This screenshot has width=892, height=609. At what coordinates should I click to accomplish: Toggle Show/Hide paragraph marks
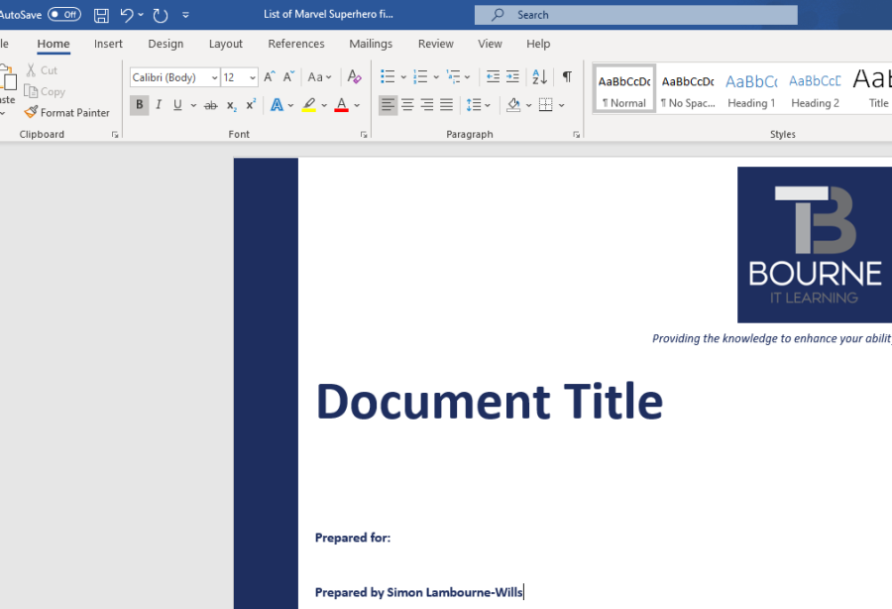[567, 77]
